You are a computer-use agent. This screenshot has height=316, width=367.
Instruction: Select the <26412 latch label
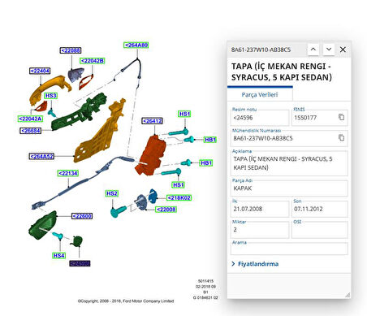(x=153, y=121)
